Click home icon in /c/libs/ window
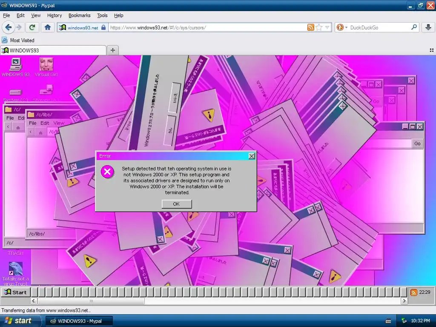This screenshot has width=436, height=327. (x=40, y=132)
